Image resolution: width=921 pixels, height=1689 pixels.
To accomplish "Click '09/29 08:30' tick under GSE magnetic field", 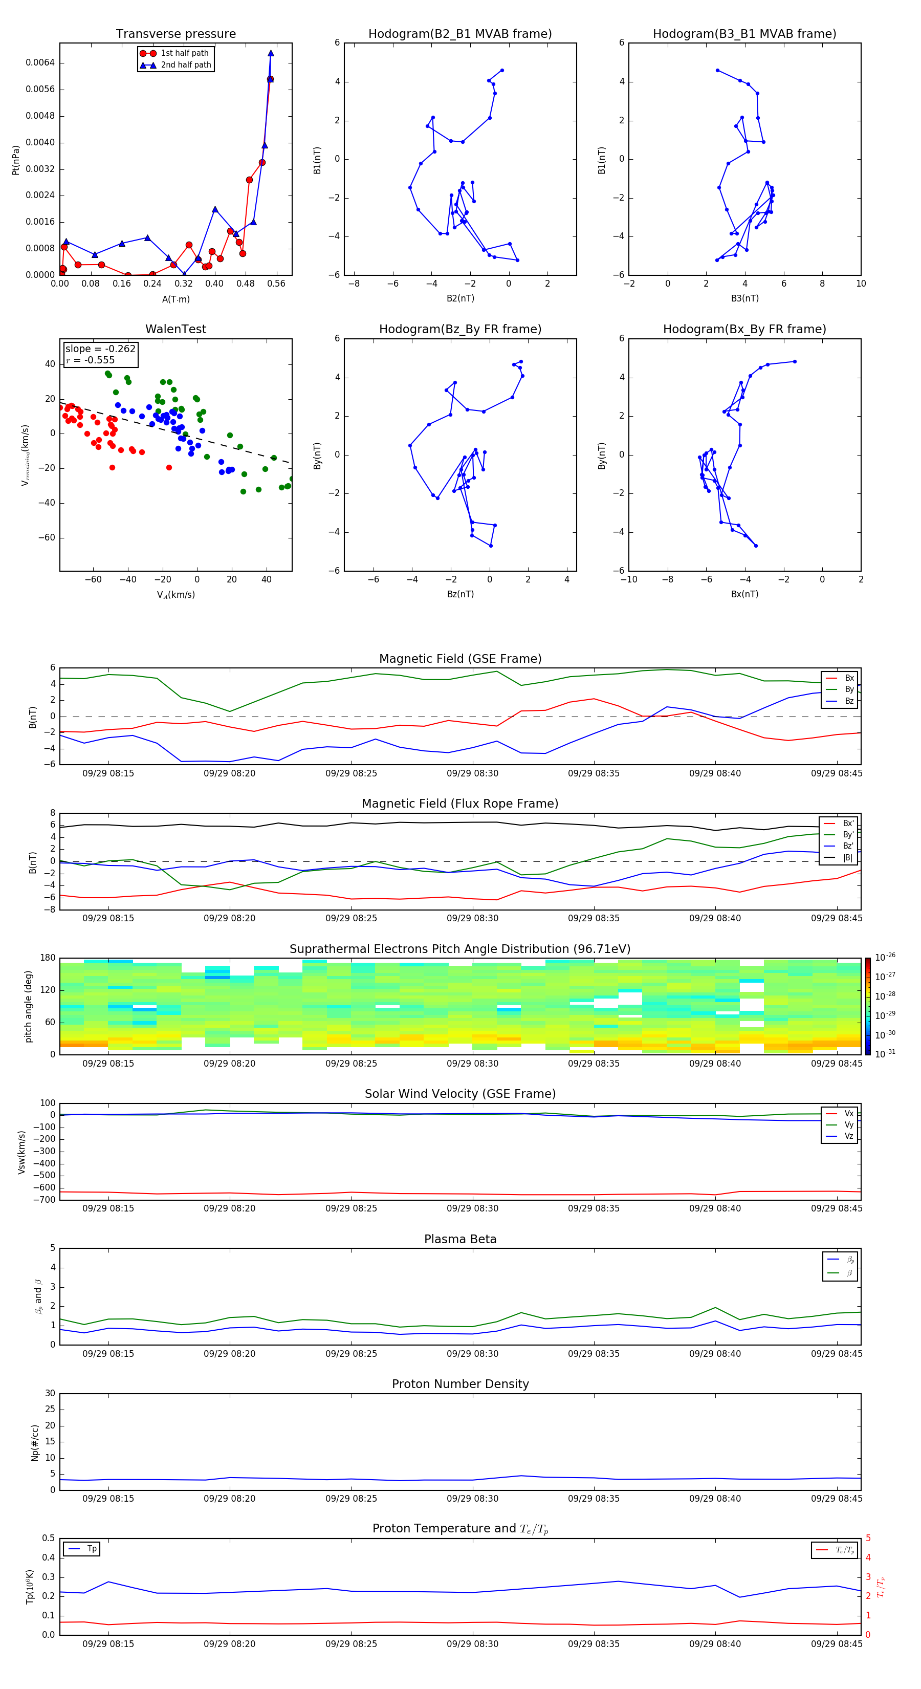I will (472, 774).
